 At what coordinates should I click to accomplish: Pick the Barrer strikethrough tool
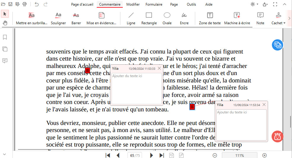pos(76,18)
